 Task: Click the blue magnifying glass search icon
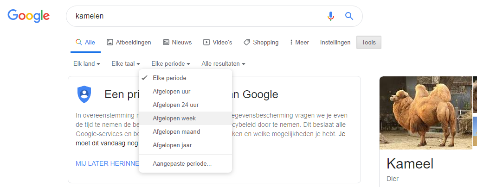point(349,16)
